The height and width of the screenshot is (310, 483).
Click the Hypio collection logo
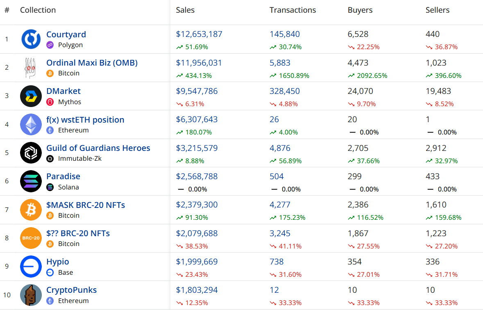click(31, 267)
